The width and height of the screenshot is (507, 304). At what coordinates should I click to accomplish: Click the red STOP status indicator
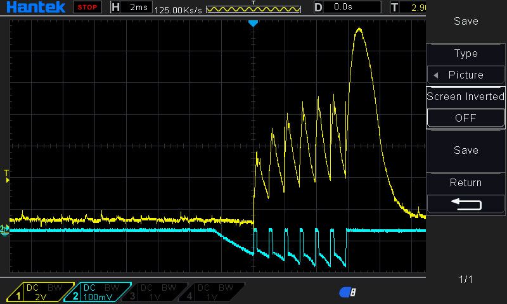coord(87,7)
